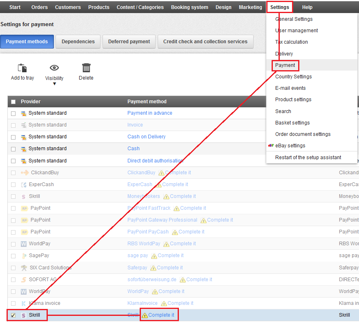Click warning icon next to sofortüberweisung.de
The height and width of the screenshot is (322, 359).
(x=183, y=280)
